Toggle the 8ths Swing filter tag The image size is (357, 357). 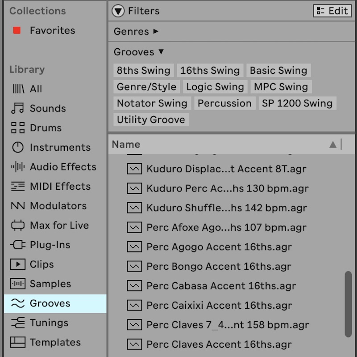tap(143, 71)
